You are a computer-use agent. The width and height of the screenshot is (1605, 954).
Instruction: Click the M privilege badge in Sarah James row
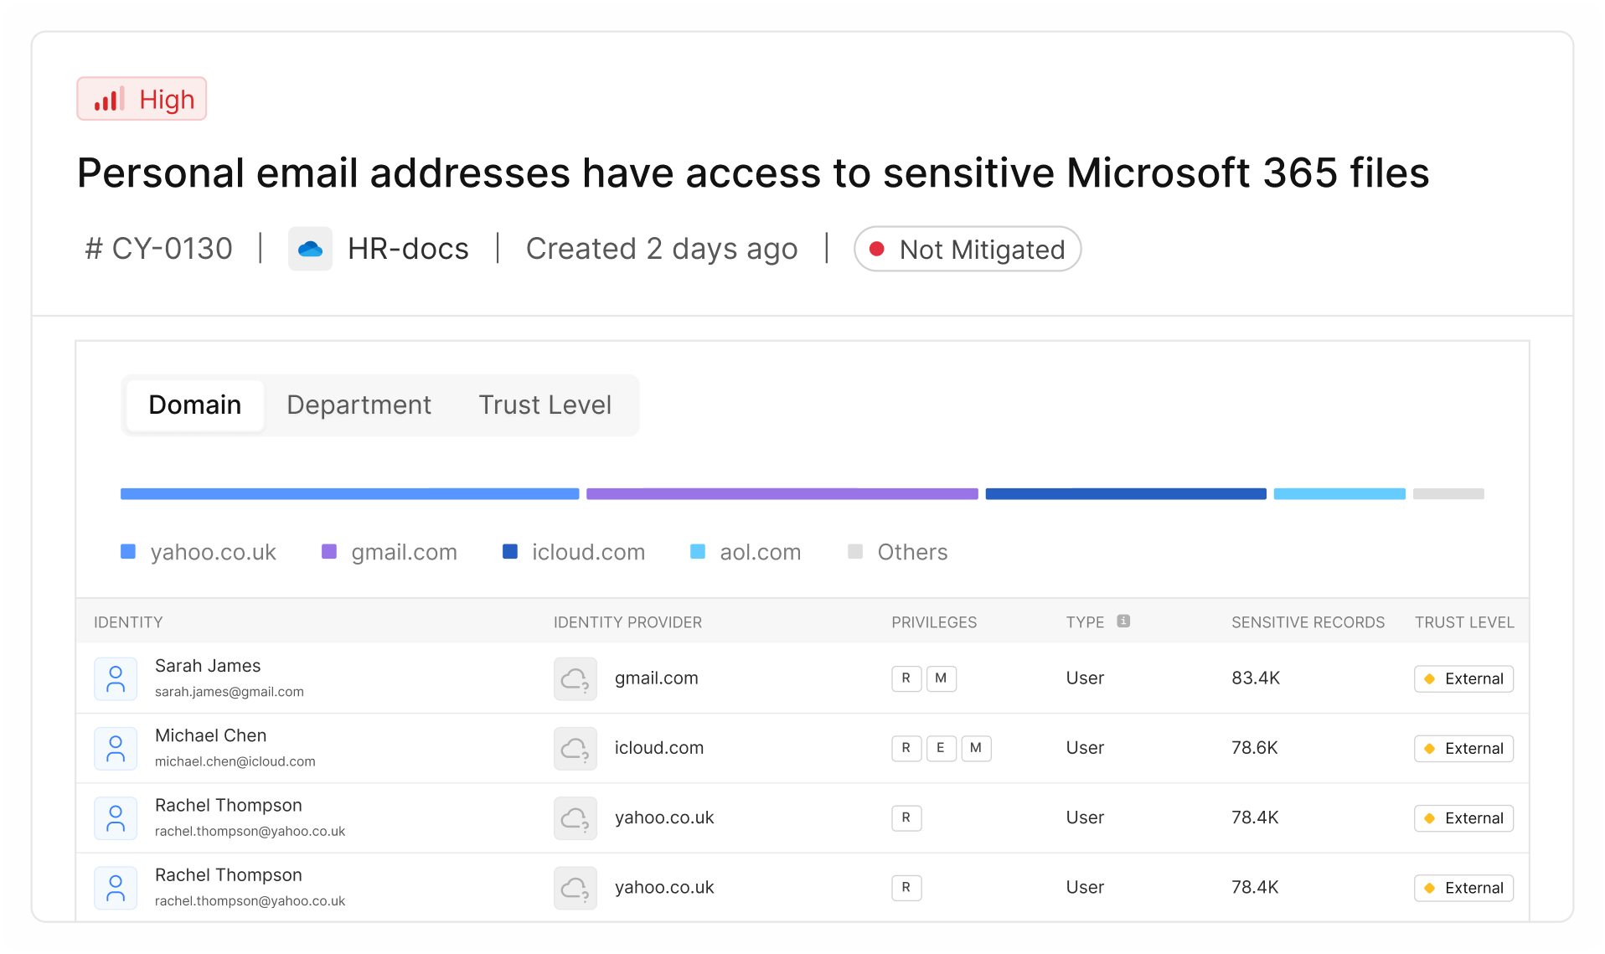coord(942,678)
